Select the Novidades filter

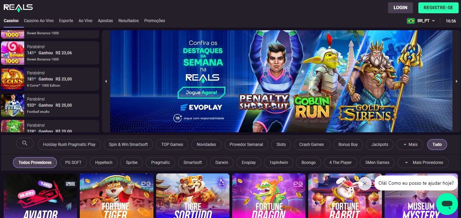coord(206,145)
